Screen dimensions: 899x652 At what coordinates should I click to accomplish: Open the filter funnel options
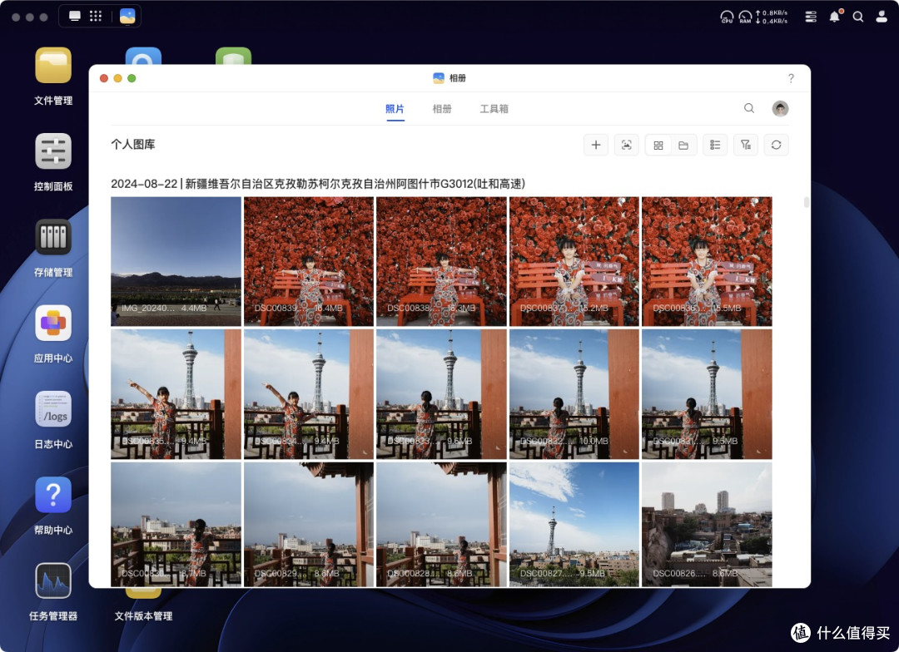click(x=746, y=145)
